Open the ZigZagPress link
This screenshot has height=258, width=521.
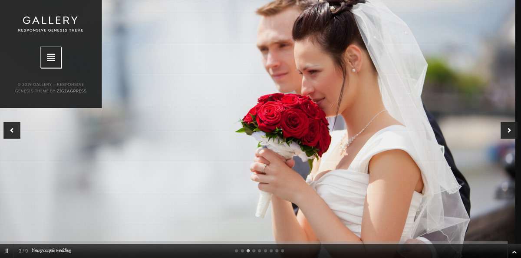72,91
